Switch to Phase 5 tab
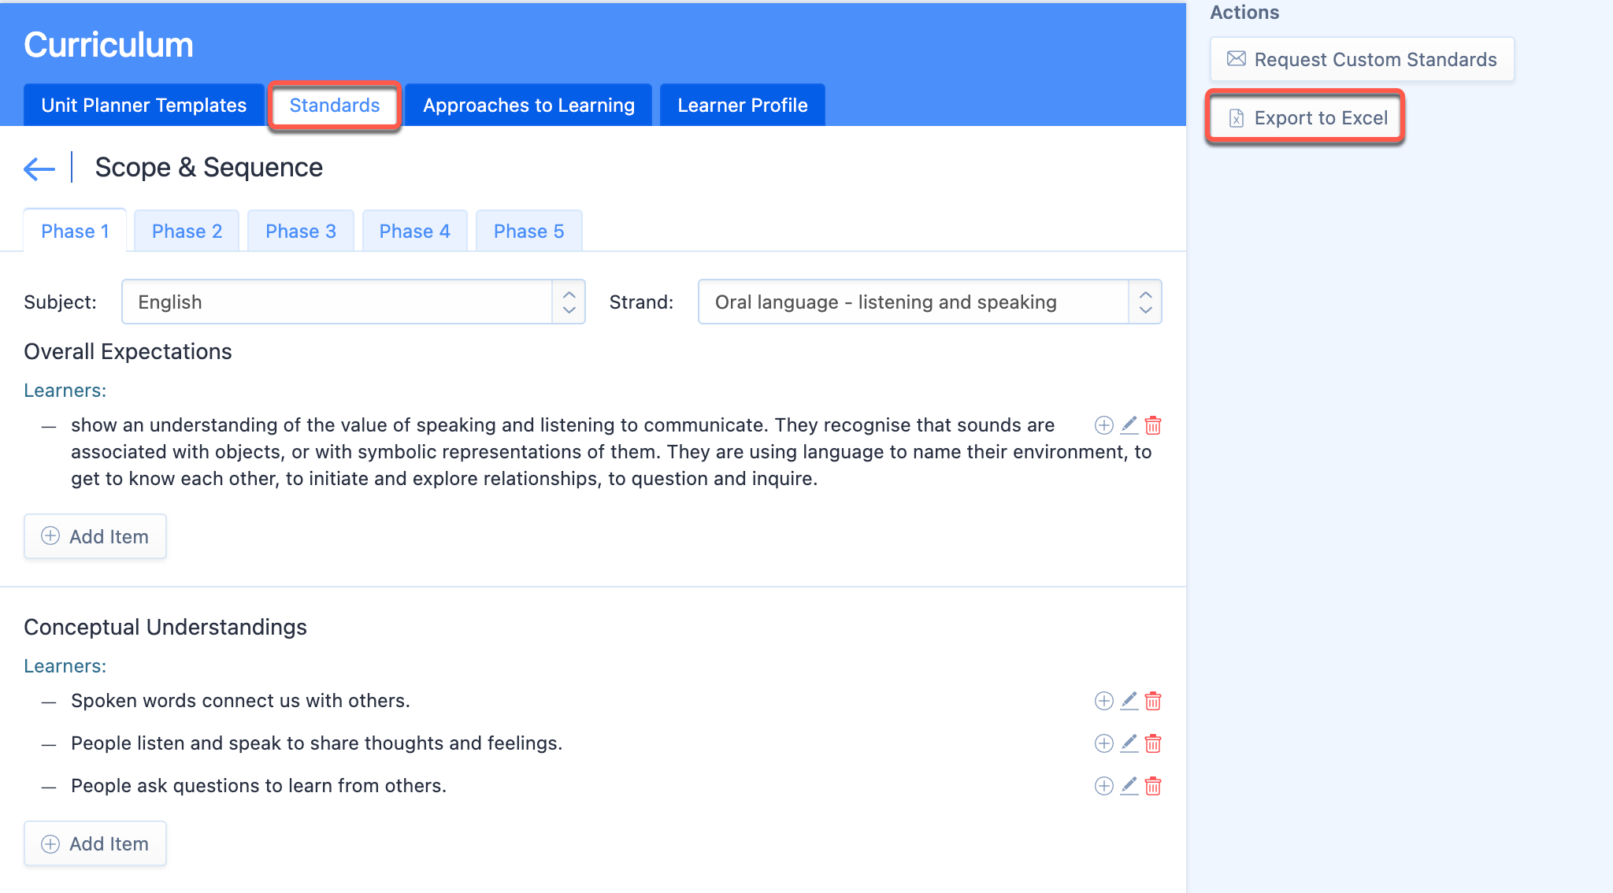The width and height of the screenshot is (1613, 893). pos(529,231)
